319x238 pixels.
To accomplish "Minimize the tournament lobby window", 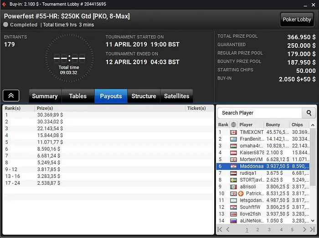I will tap(305, 5).
